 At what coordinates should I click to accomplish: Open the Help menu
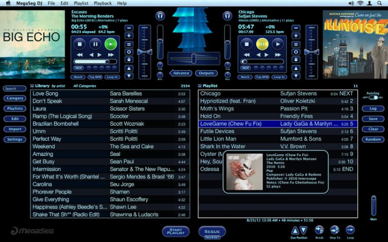click(122, 3)
